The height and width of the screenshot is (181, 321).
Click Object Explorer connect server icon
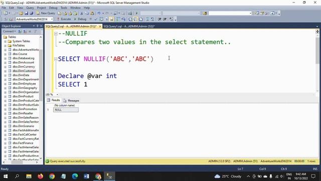click(20, 31)
